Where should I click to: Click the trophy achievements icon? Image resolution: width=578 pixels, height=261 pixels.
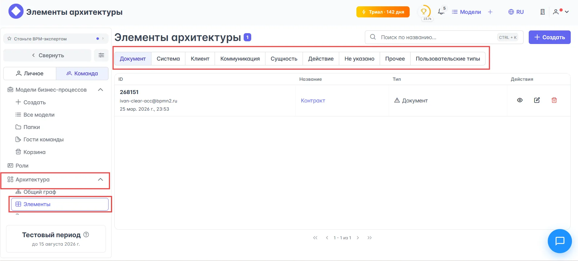[x=424, y=12]
